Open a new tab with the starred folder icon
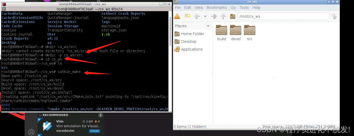Screen dimensions: 354x136 [x=188, y=16]
